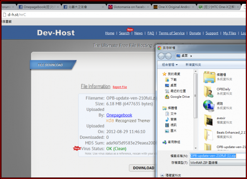Click the back arrow in the save dialog

161,56
